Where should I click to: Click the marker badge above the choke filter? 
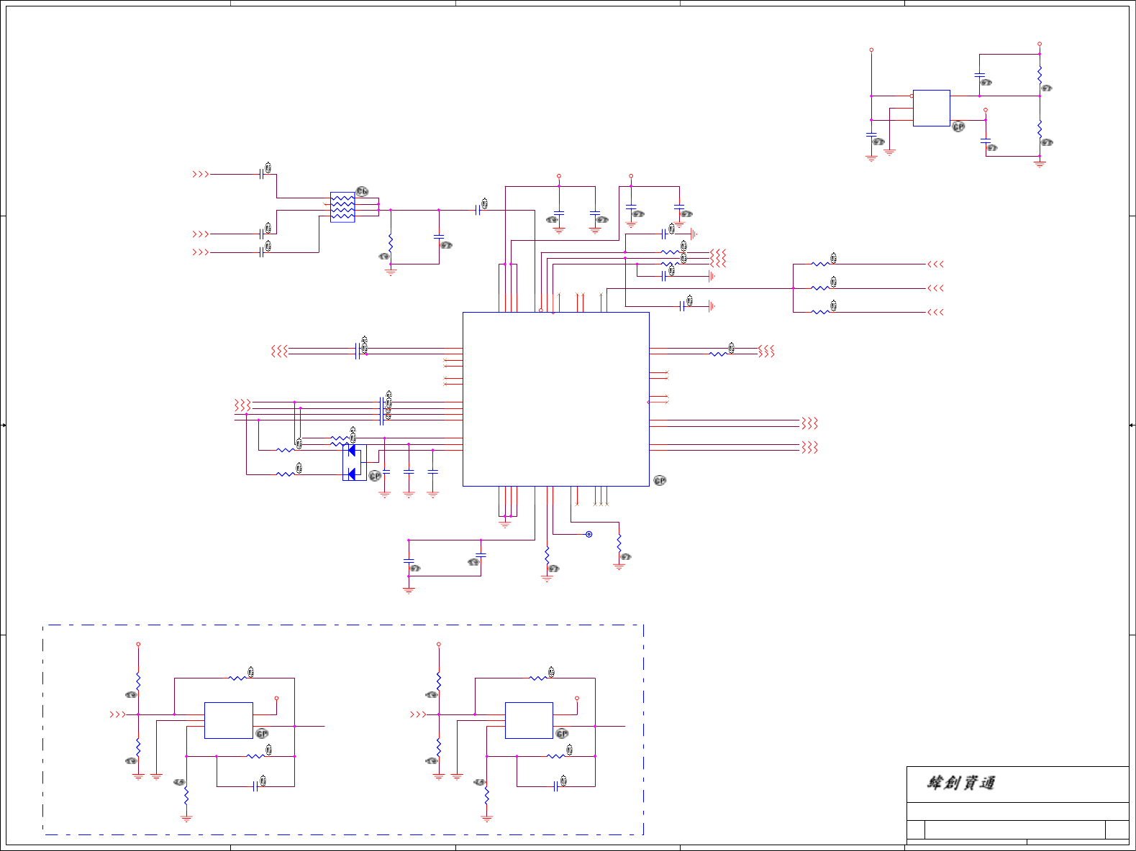[x=362, y=191]
